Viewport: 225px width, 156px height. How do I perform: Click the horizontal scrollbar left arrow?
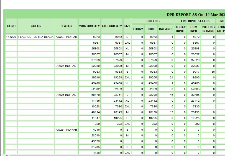[x=6, y=155]
